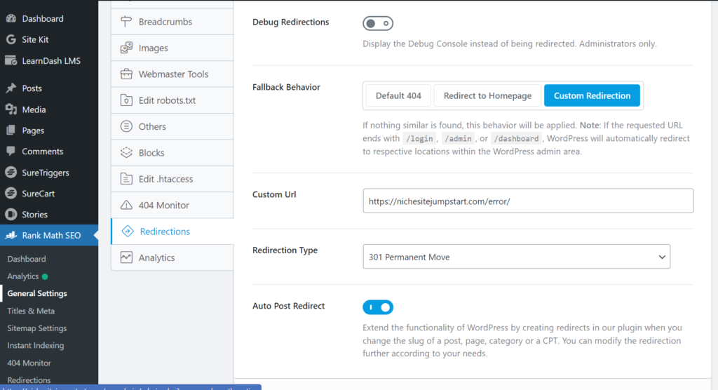Click the Site Kit Google icon
The height and width of the screenshot is (390, 718).
(x=11, y=39)
